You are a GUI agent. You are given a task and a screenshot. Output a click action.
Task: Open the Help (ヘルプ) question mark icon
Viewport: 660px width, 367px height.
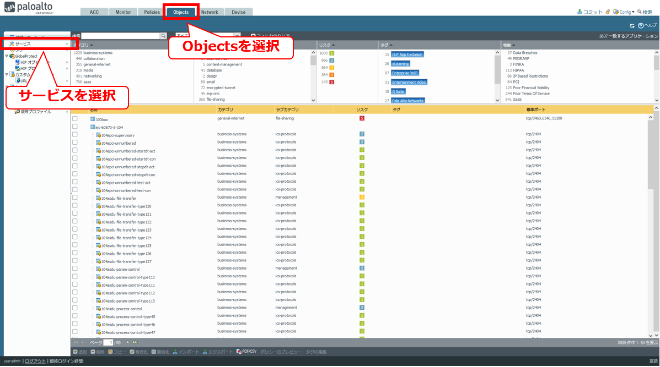click(x=641, y=26)
